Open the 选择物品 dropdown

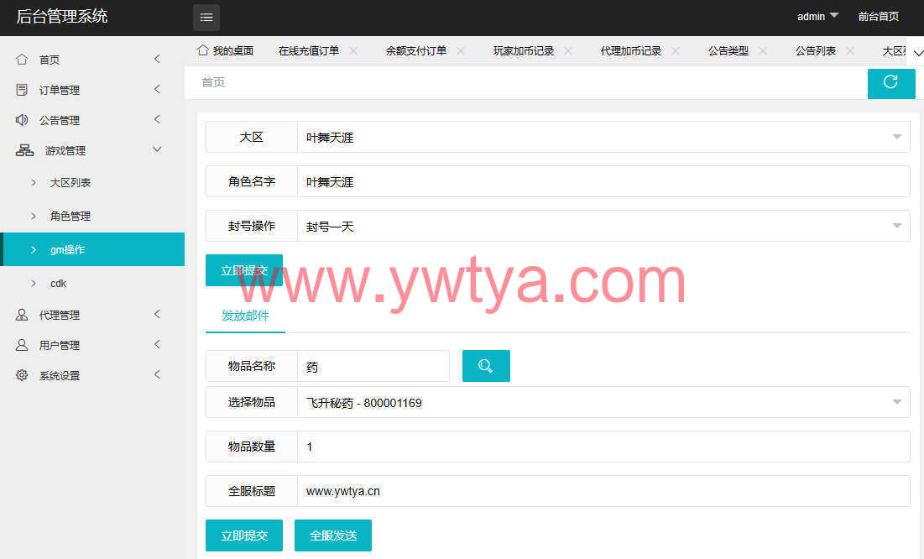(603, 402)
